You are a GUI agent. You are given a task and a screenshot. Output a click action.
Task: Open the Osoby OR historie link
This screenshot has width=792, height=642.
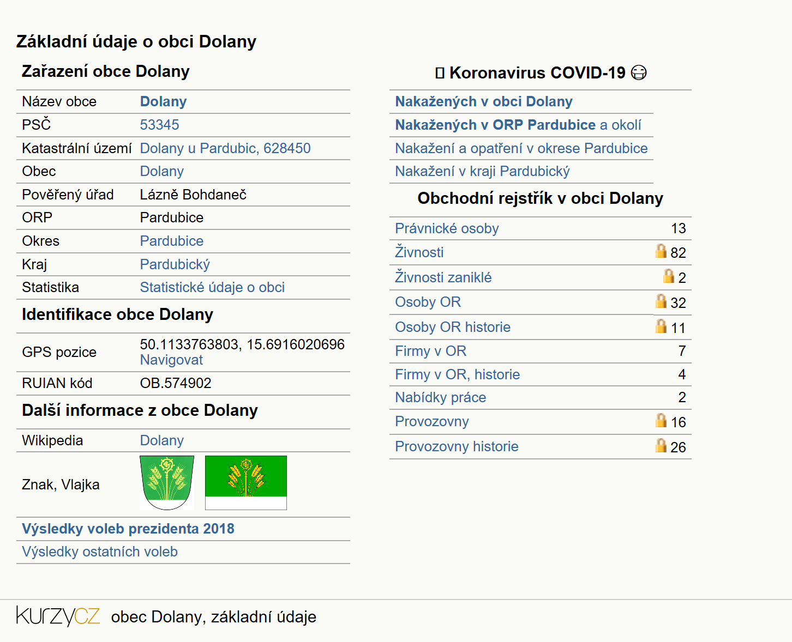(x=453, y=327)
